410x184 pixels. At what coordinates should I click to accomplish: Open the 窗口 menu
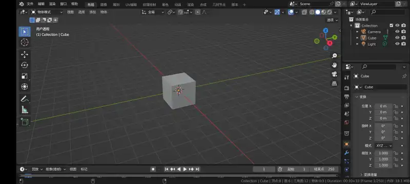click(63, 4)
